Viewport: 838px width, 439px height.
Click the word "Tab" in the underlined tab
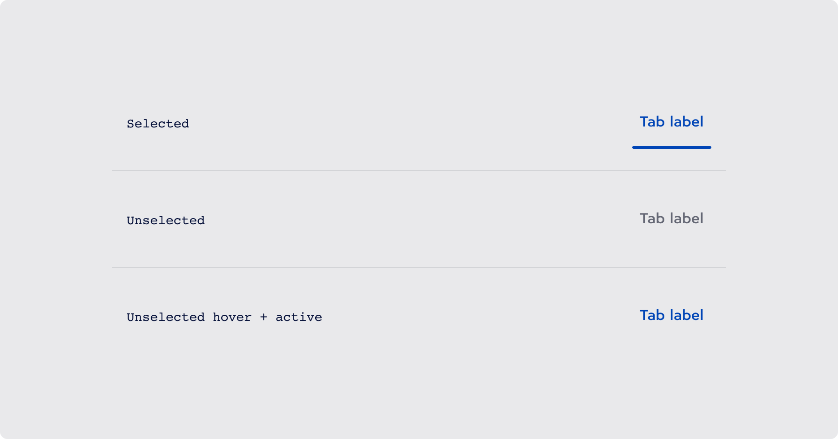[652, 122]
